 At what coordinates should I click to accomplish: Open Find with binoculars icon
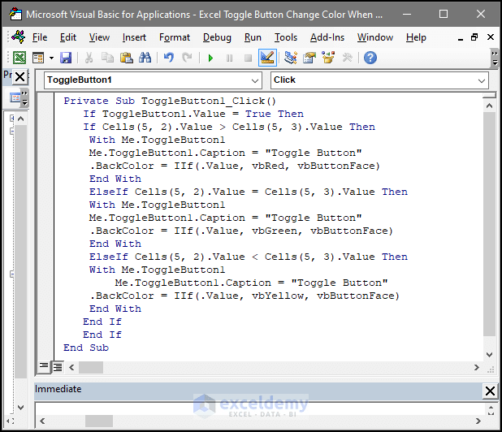145,58
